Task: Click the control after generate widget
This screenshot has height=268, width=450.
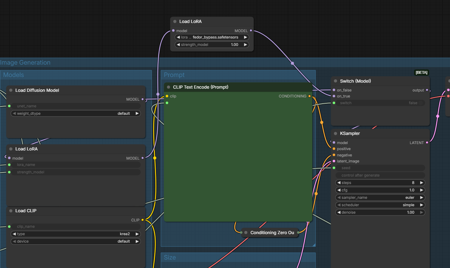Action: click(x=380, y=175)
